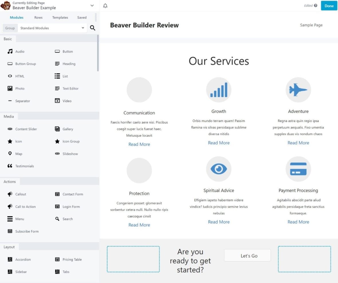Pick the Gallery module icon
The width and height of the screenshot is (338, 283).
pos(57,129)
